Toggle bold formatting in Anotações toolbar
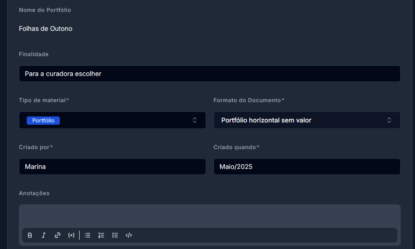This screenshot has width=415, height=249. coord(30,235)
